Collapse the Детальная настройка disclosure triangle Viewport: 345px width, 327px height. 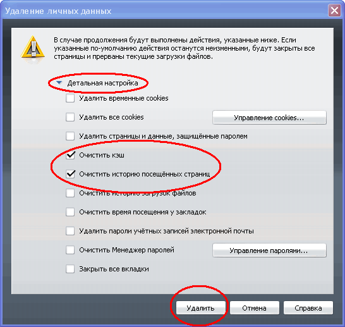tap(59, 83)
